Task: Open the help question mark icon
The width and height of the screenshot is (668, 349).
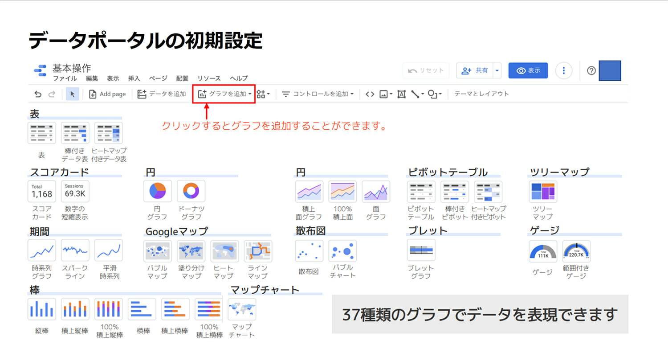Action: (x=591, y=70)
